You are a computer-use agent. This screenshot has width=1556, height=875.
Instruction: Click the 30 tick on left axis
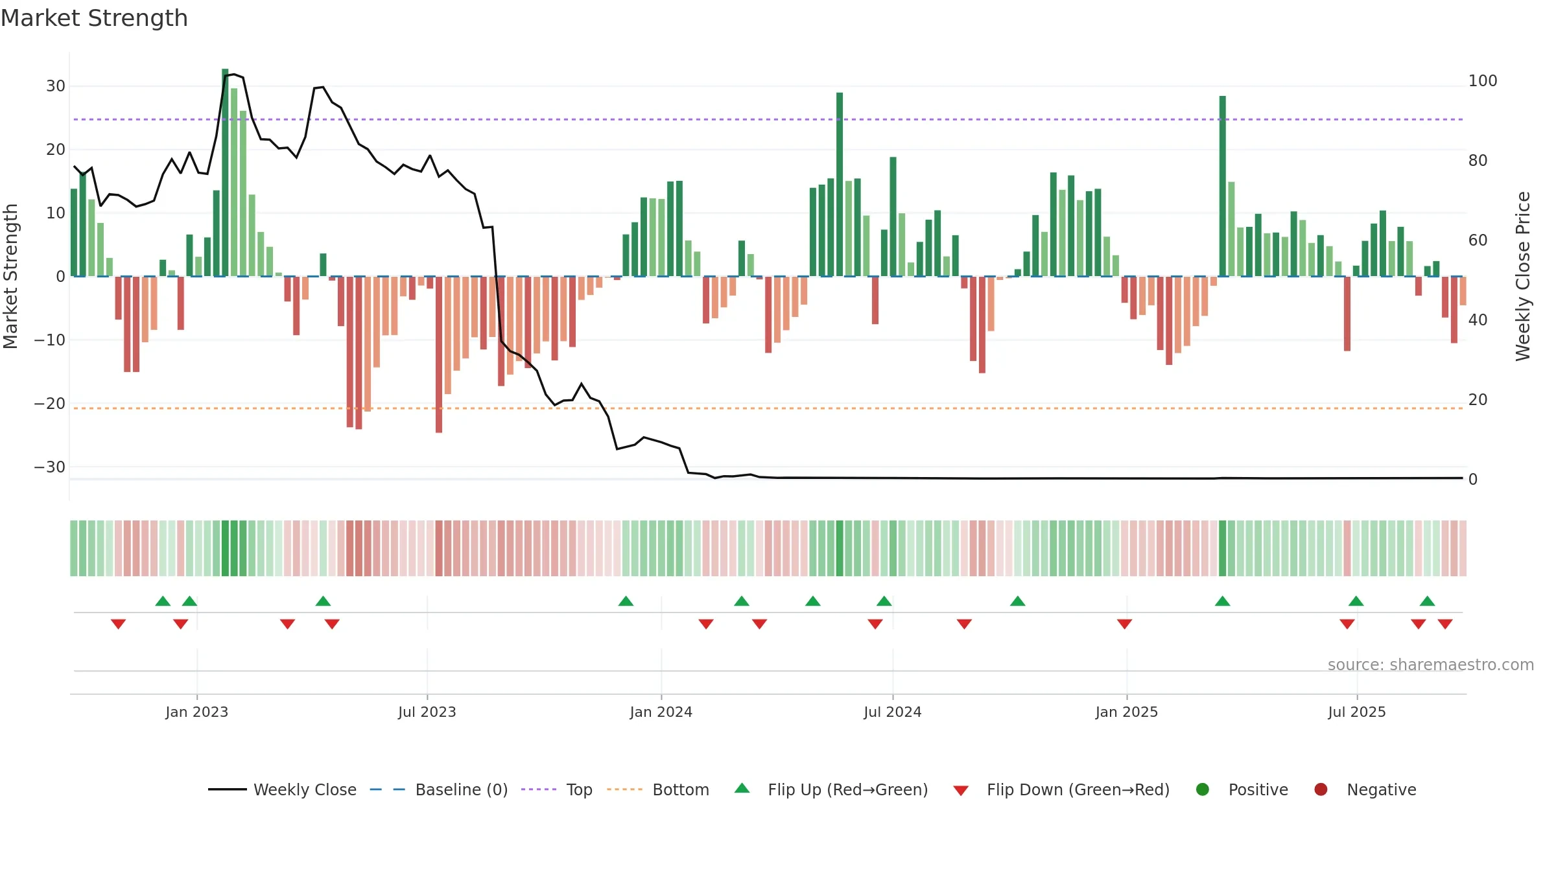click(56, 86)
